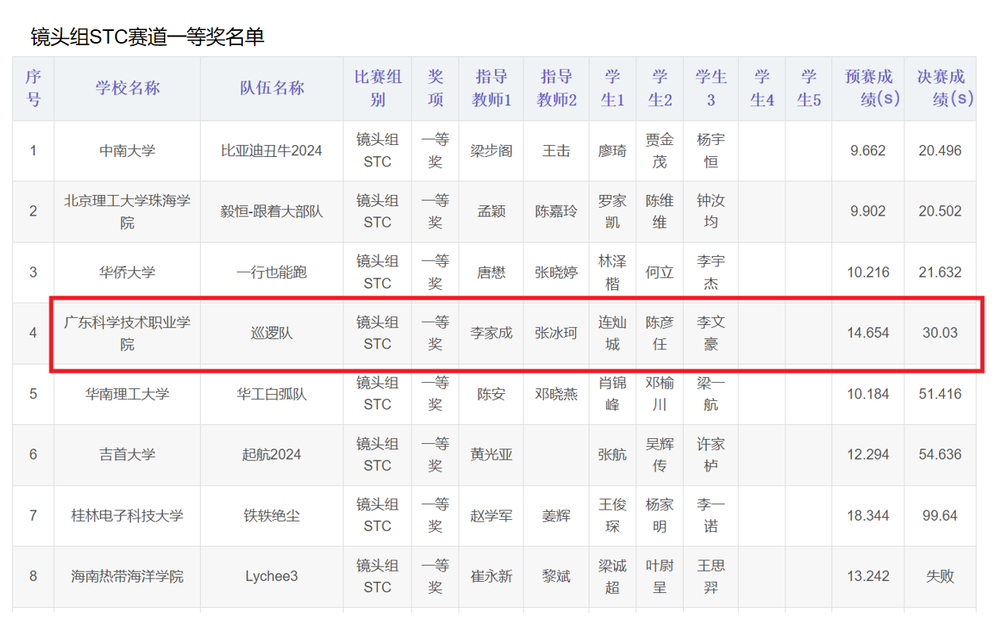1002x619 pixels.
Task: Click final score 99.64
Action: coord(940,516)
